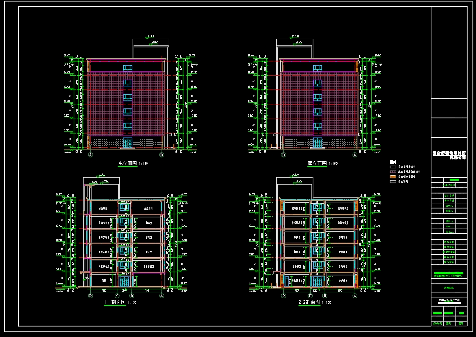Screen dimensions: 476x337
Task: Pick the 1:150 scale beside 1-1剖面图
Action: click(x=132, y=302)
